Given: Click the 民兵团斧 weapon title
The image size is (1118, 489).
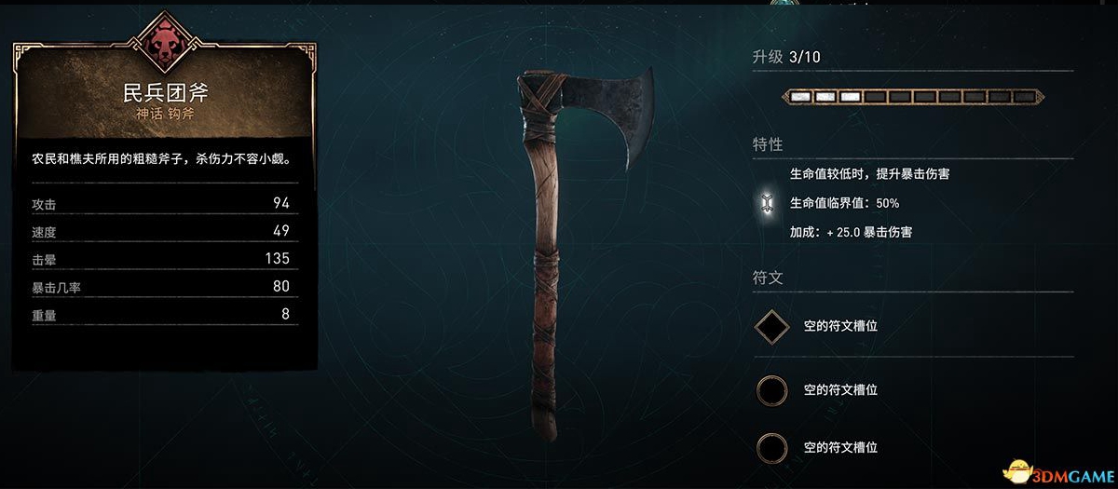Looking at the screenshot, I should click(166, 93).
